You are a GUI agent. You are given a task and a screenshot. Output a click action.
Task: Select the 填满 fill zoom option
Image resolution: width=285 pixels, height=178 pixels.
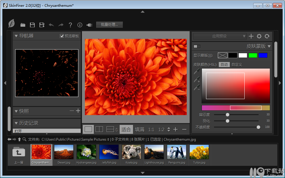point(140,129)
